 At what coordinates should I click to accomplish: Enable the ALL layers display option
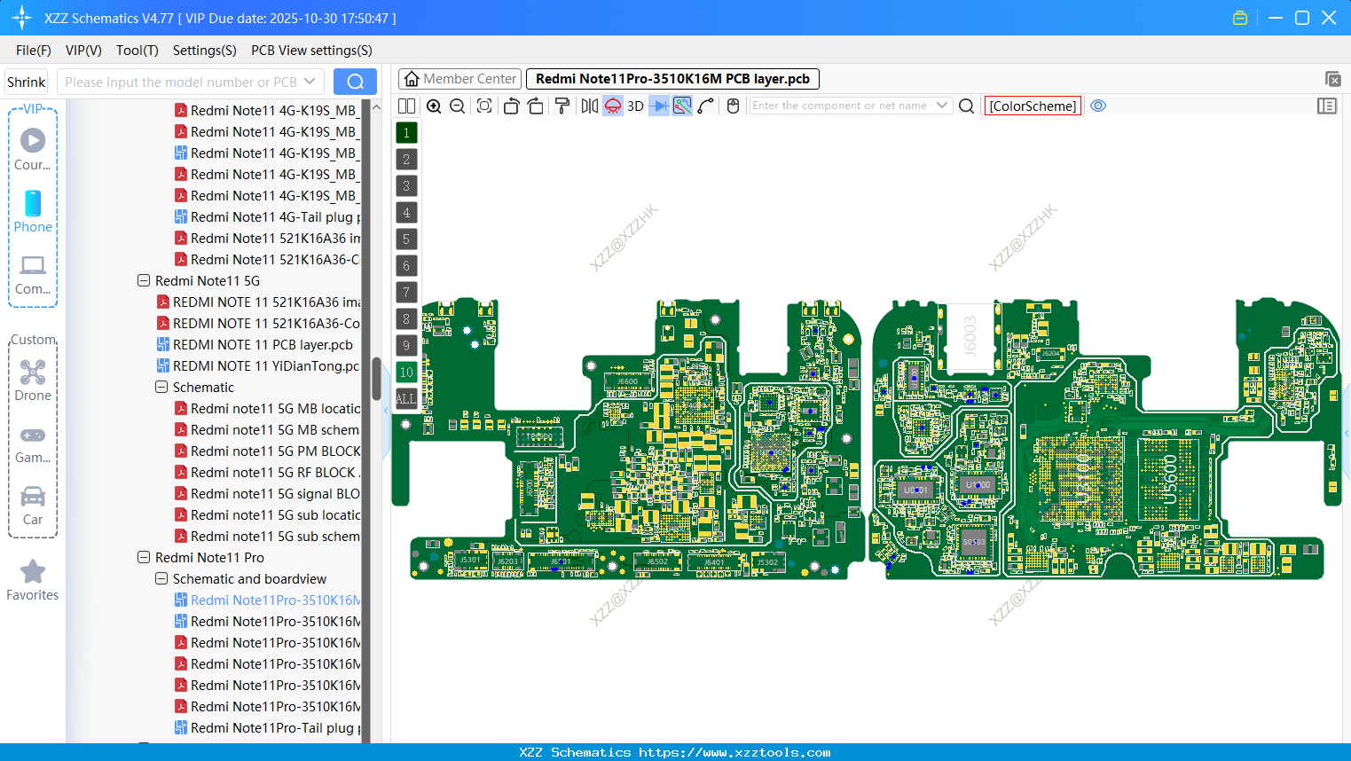(x=405, y=398)
